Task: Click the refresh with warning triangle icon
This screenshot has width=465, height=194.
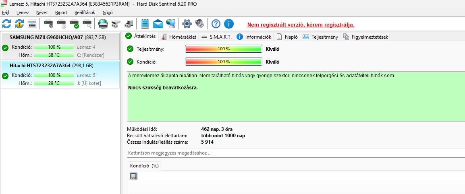Action: coord(19,24)
